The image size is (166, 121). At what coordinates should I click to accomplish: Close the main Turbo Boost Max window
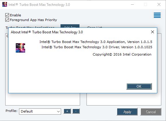(x=159, y=4)
